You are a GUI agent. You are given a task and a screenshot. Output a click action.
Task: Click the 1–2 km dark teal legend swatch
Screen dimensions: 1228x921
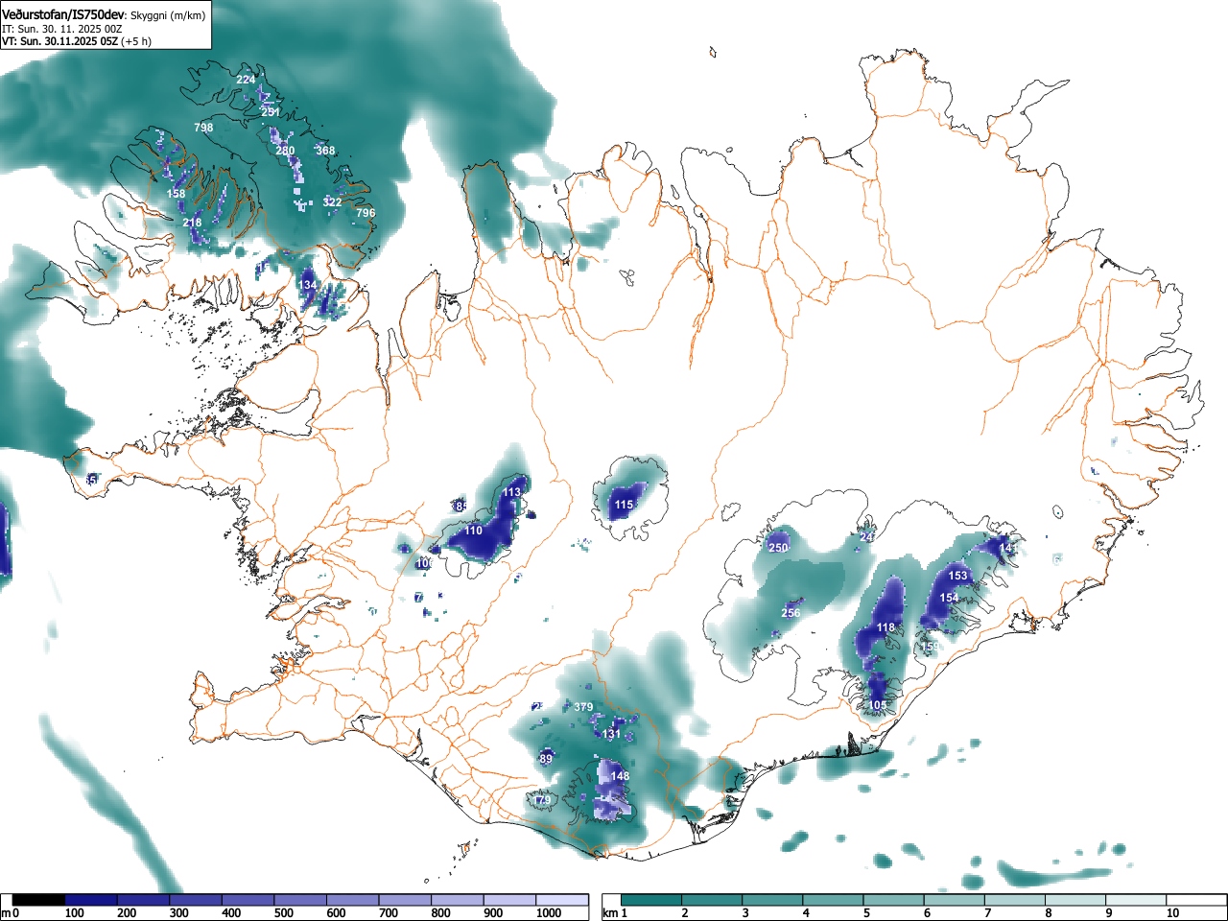pyautogui.click(x=651, y=900)
